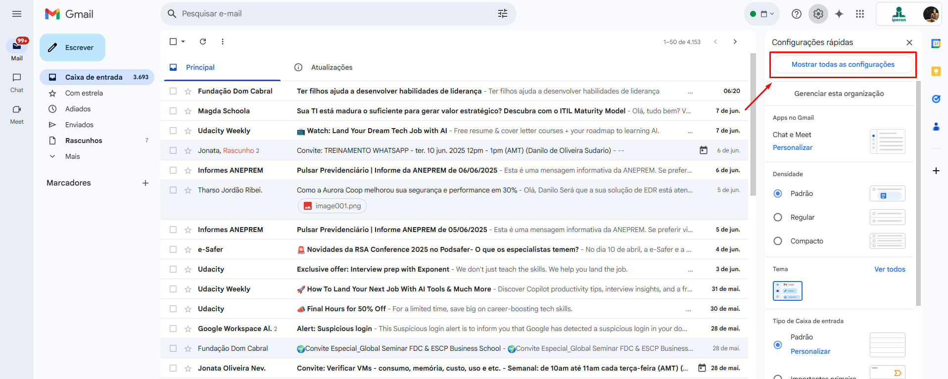The height and width of the screenshot is (379, 948).
Task: Click Gerenciar esta organização
Action: [x=839, y=94]
